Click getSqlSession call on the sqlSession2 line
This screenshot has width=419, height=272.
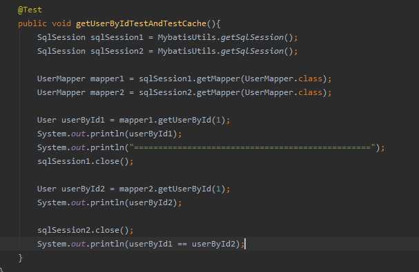252,51
